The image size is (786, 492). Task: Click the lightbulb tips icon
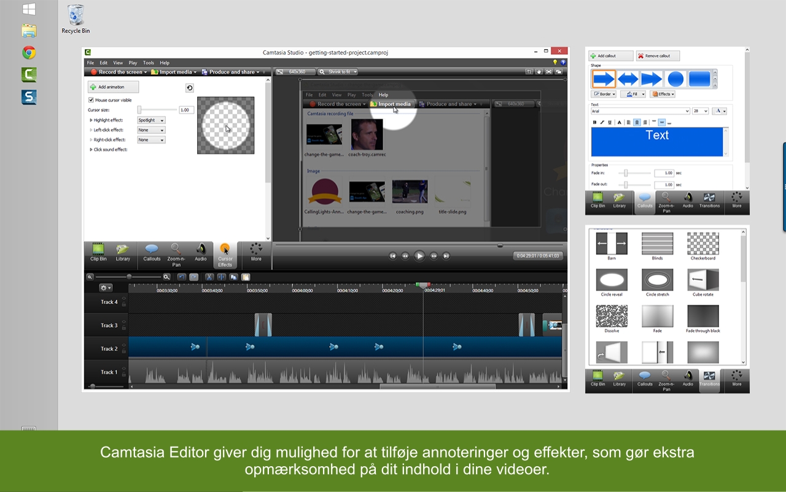(x=555, y=63)
